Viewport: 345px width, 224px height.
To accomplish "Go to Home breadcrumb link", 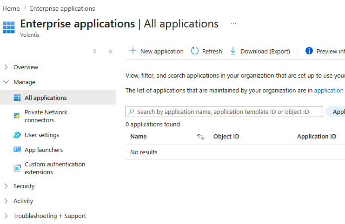I will tap(11, 8).
